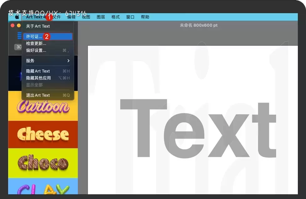Expand the 服务 submenu arrow
The image size is (306, 199).
pyautogui.click(x=68, y=61)
